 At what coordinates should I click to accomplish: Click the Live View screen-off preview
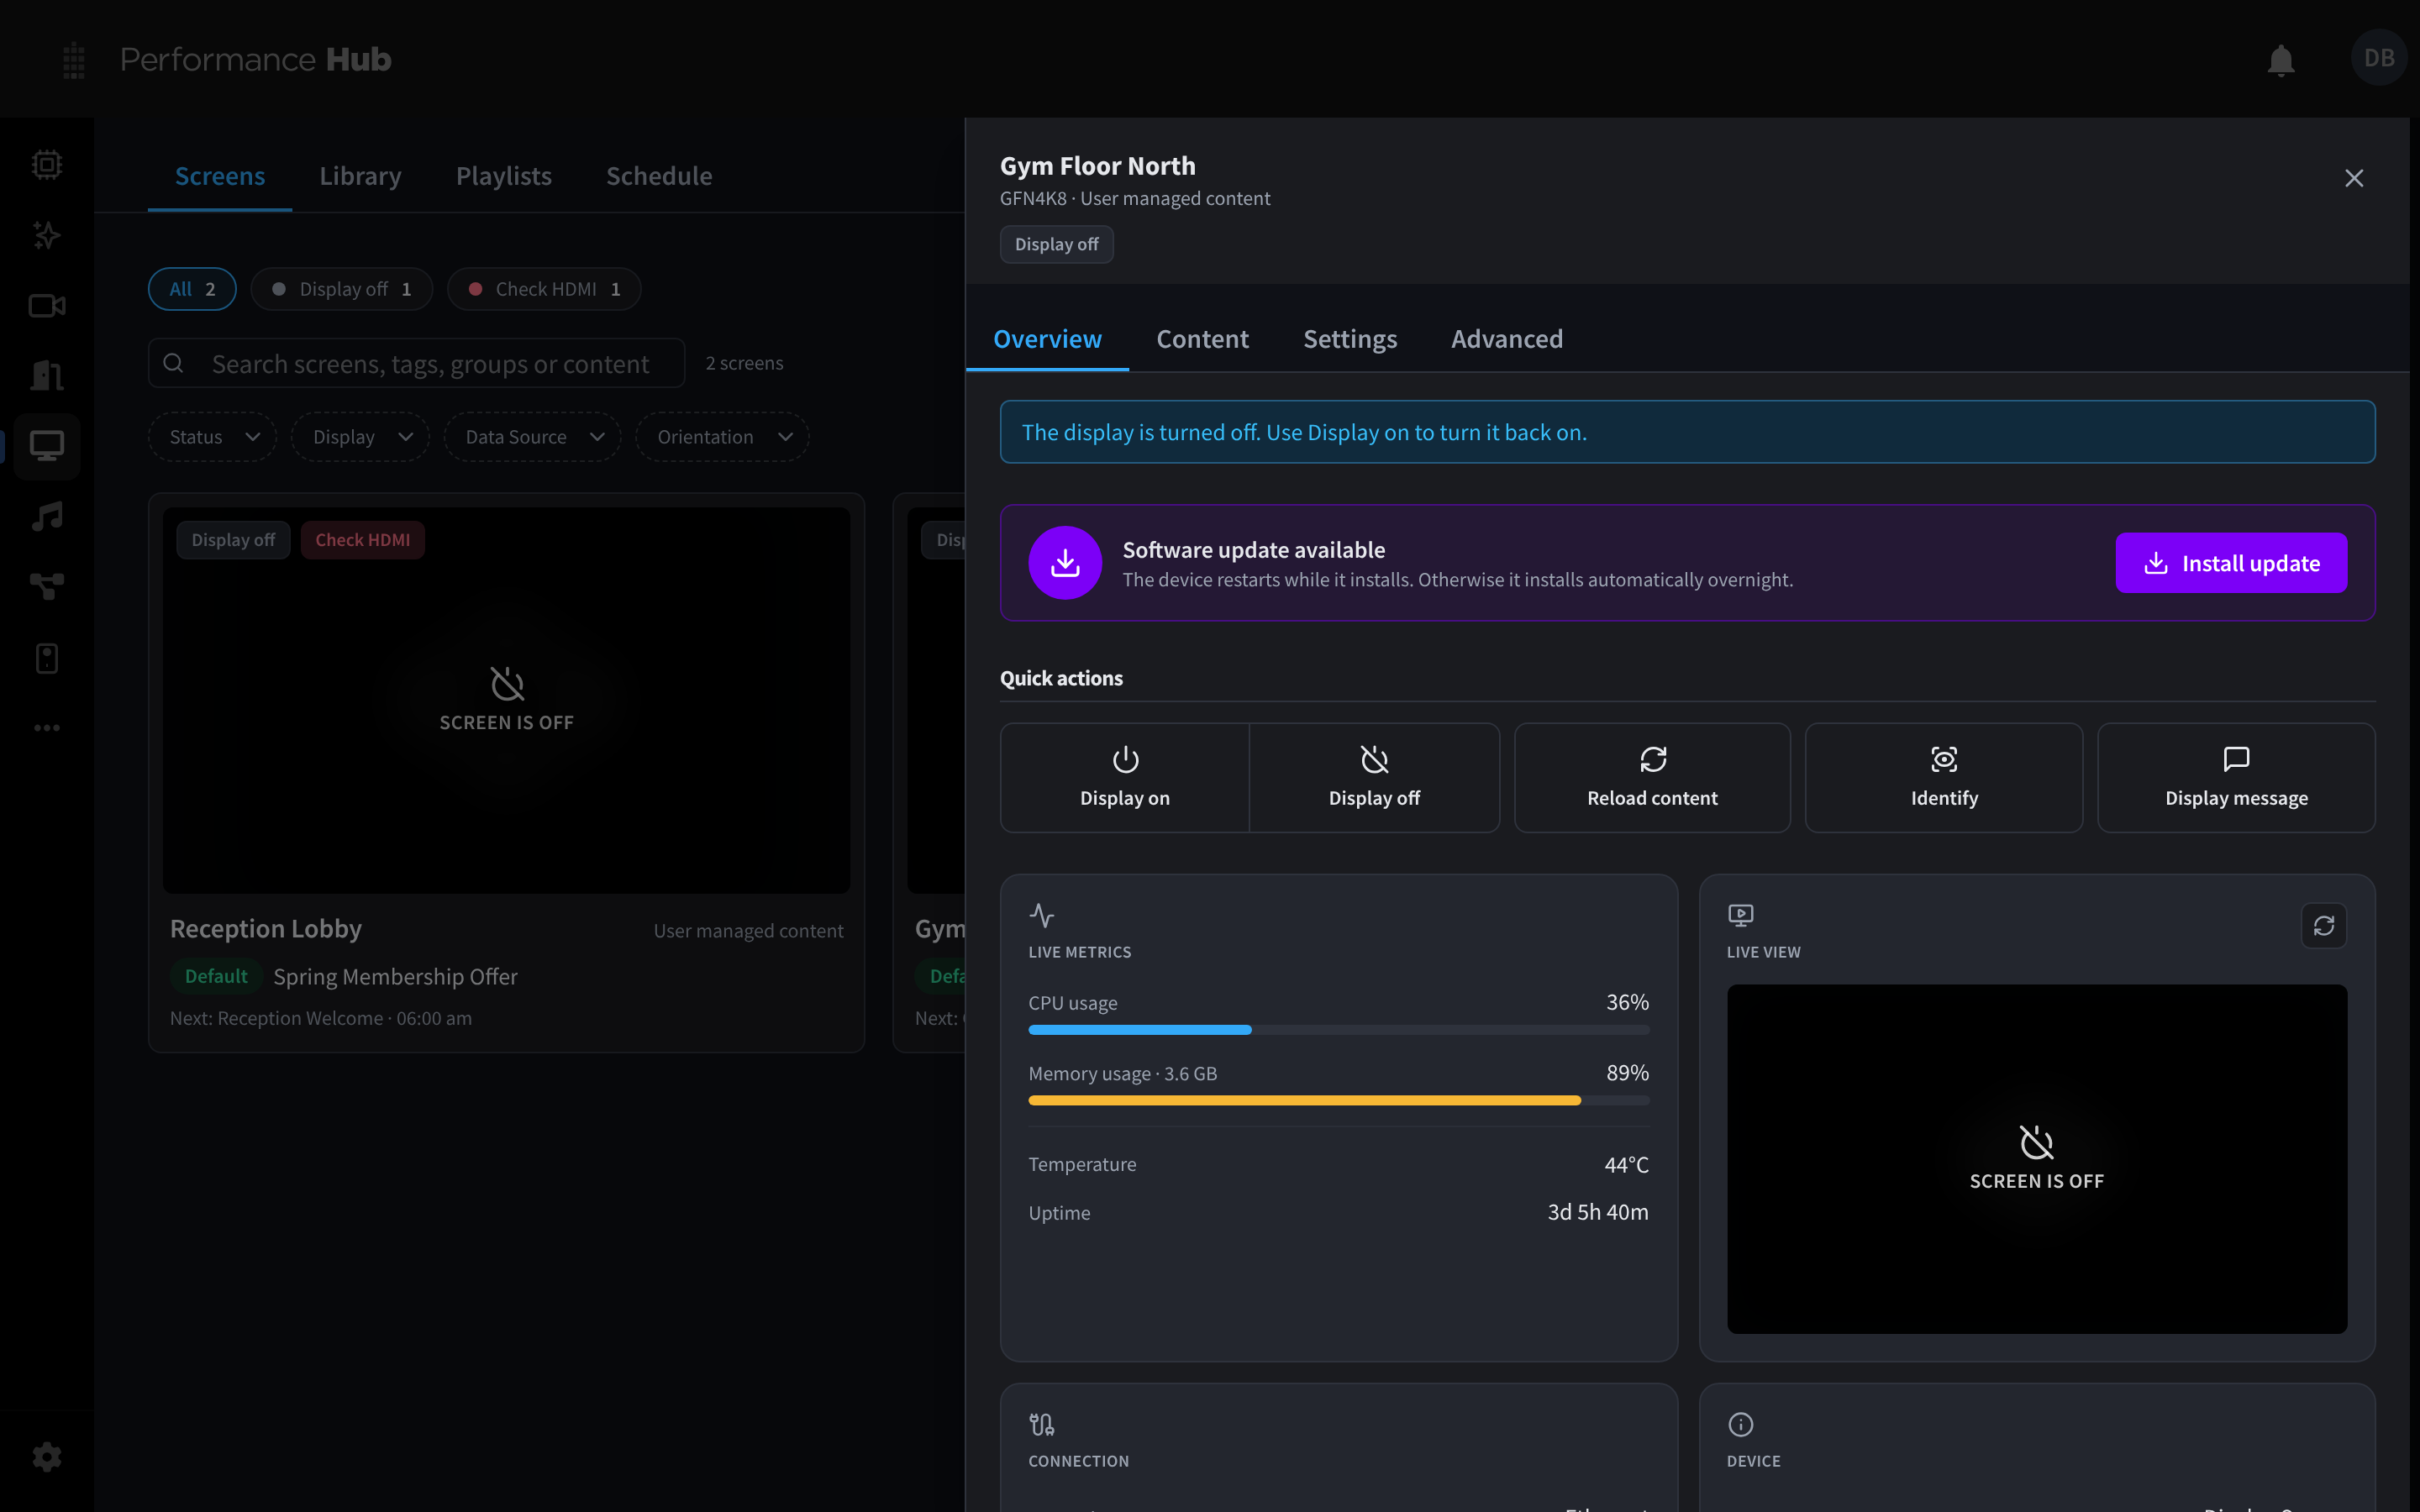(x=2036, y=1159)
